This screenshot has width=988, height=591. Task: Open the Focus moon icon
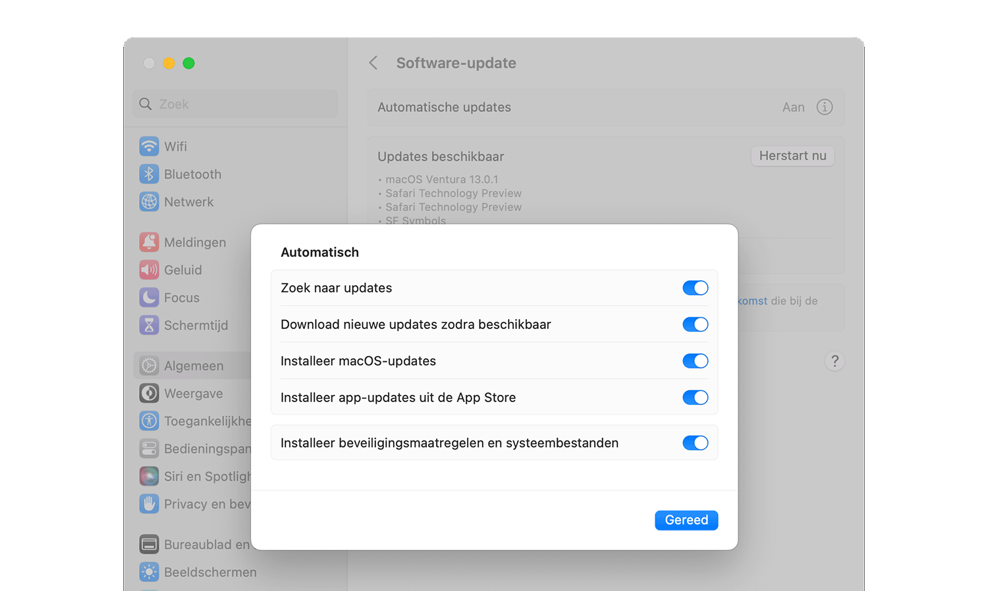149,297
